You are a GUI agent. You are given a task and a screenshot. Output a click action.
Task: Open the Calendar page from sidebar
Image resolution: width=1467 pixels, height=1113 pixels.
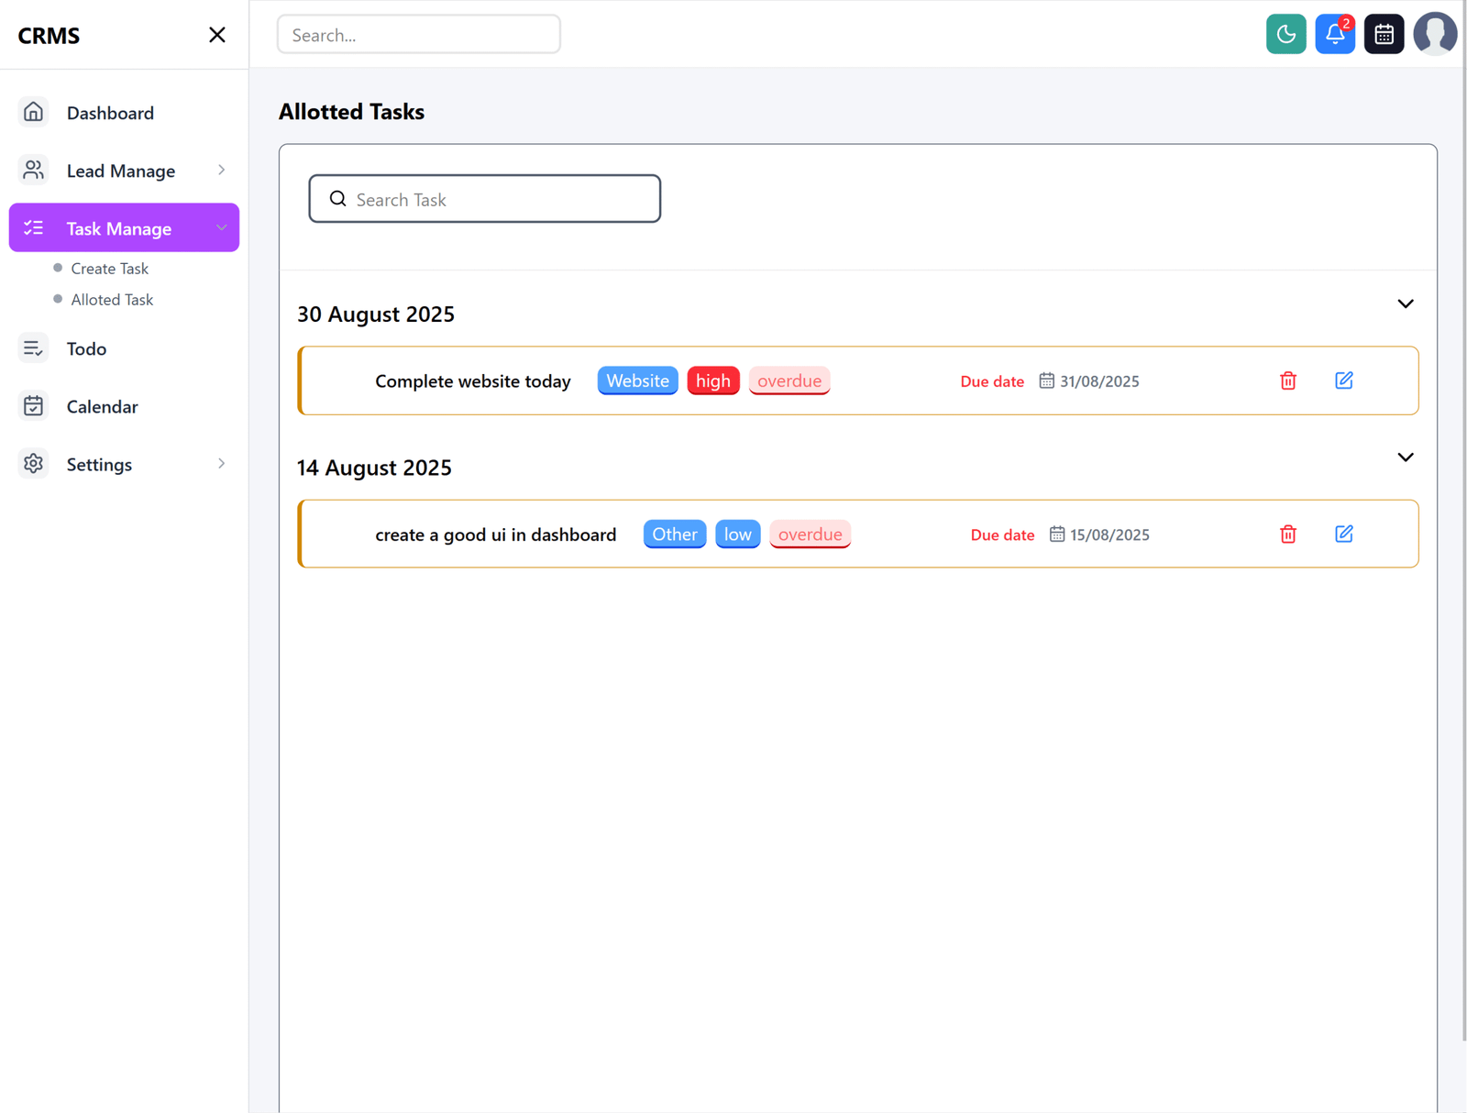102,406
